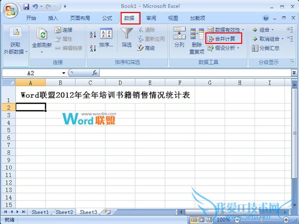Switch to the 开始 ribbon tab
The height and width of the screenshot is (224, 299).
coord(31,18)
